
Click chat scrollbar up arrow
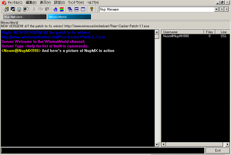(x=157, y=32)
